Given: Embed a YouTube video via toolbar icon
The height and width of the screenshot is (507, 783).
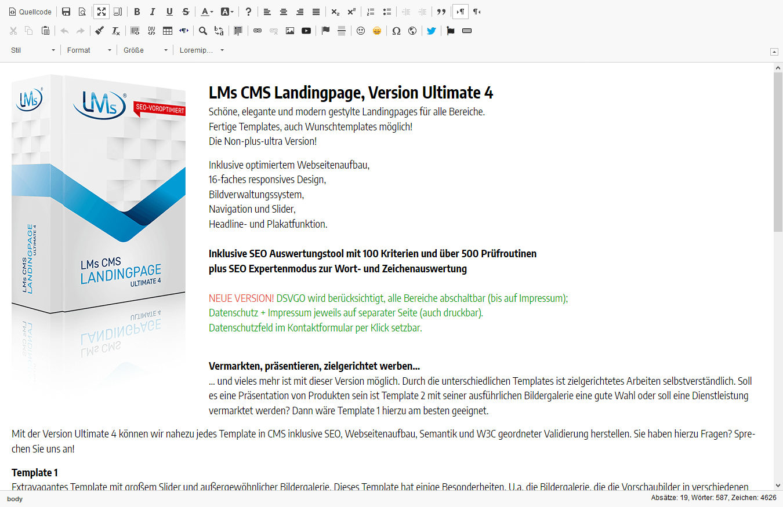Looking at the screenshot, I should coord(306,31).
